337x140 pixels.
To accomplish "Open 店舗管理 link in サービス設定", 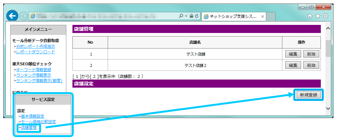I will (x=29, y=128).
